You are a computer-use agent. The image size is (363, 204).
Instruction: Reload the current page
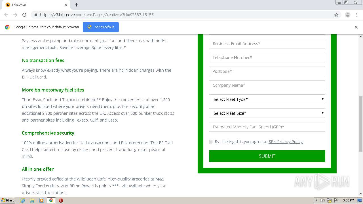[24, 15]
